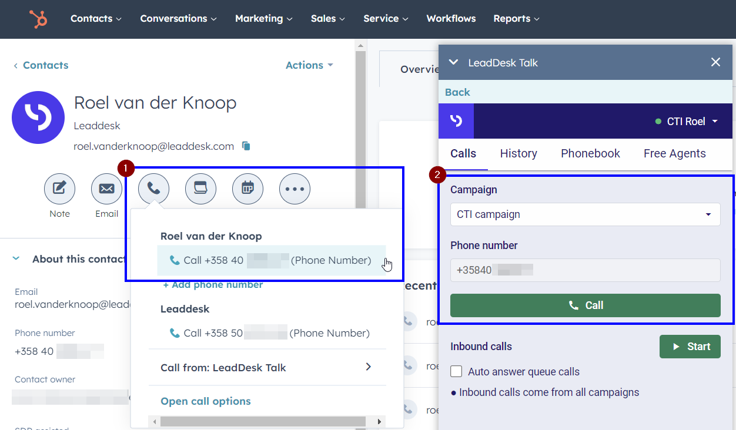Click the calendar meeting icon button
736x430 pixels.
pos(247,189)
